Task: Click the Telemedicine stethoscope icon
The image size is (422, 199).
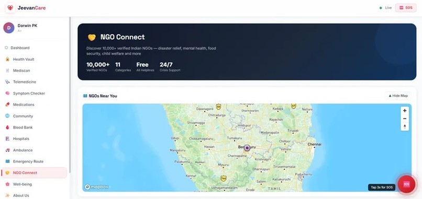Action: click(x=7, y=82)
